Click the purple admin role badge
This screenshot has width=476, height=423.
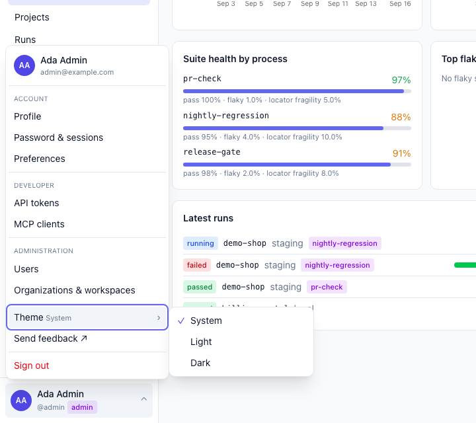pos(82,407)
